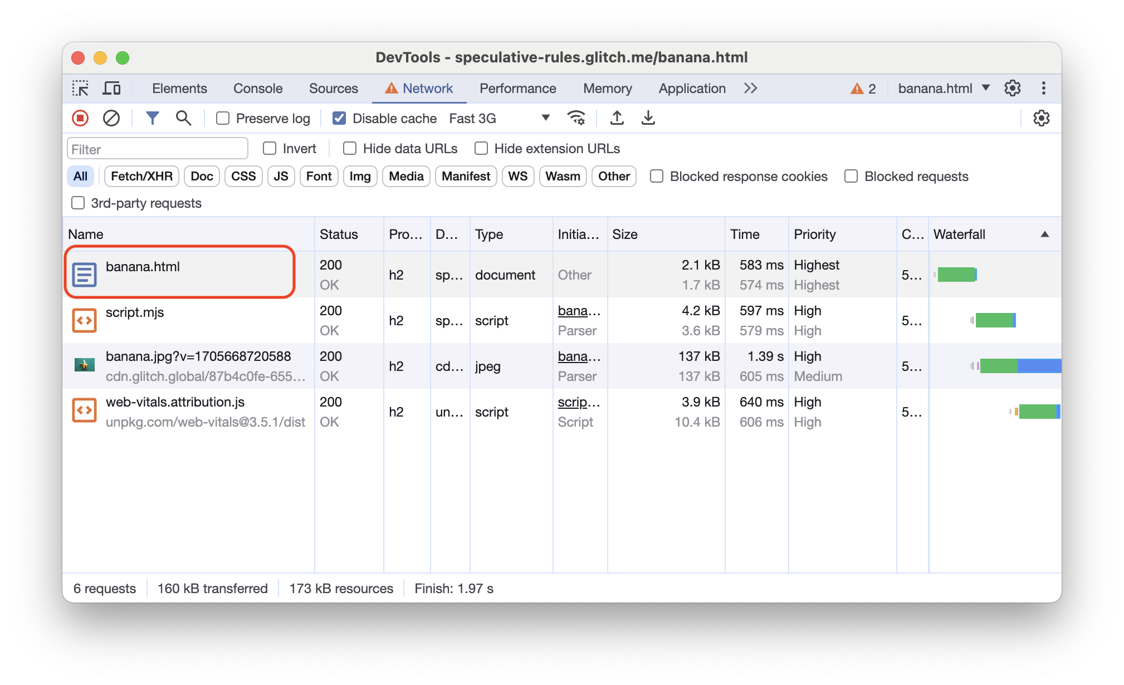Toggle the Preserve log checkbox
The image size is (1124, 685).
[223, 118]
